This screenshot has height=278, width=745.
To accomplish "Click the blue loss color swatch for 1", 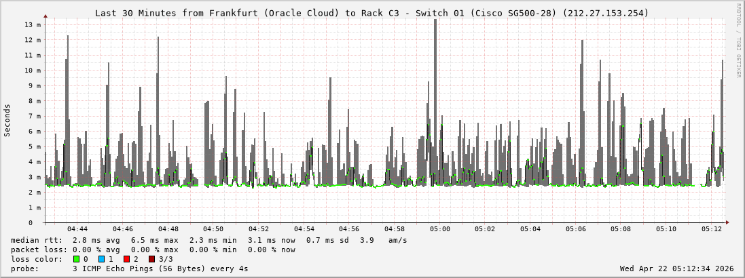I will click(101, 259).
